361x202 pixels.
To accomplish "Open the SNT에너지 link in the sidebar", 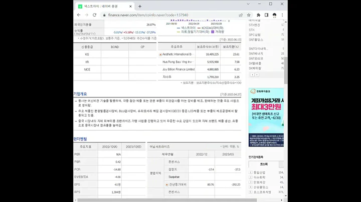I will [x=256, y=53].
